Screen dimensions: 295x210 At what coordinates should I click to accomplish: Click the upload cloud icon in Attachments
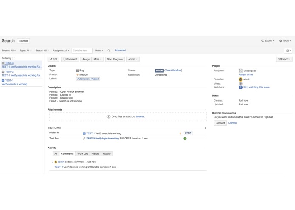coord(108,117)
